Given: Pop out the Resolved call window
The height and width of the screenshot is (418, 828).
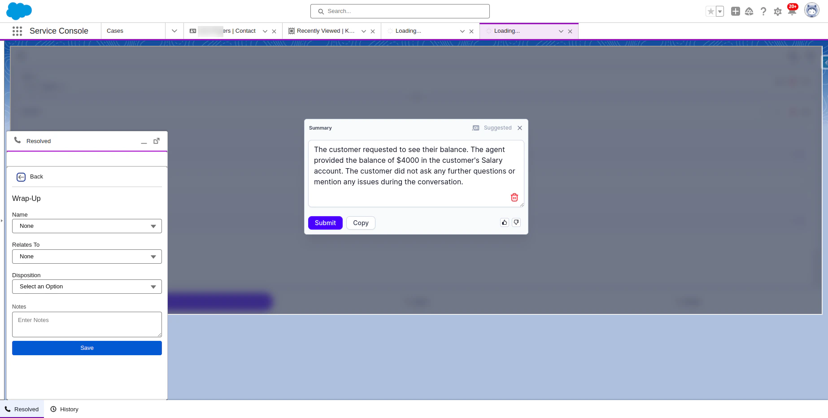Looking at the screenshot, I should pos(156,140).
